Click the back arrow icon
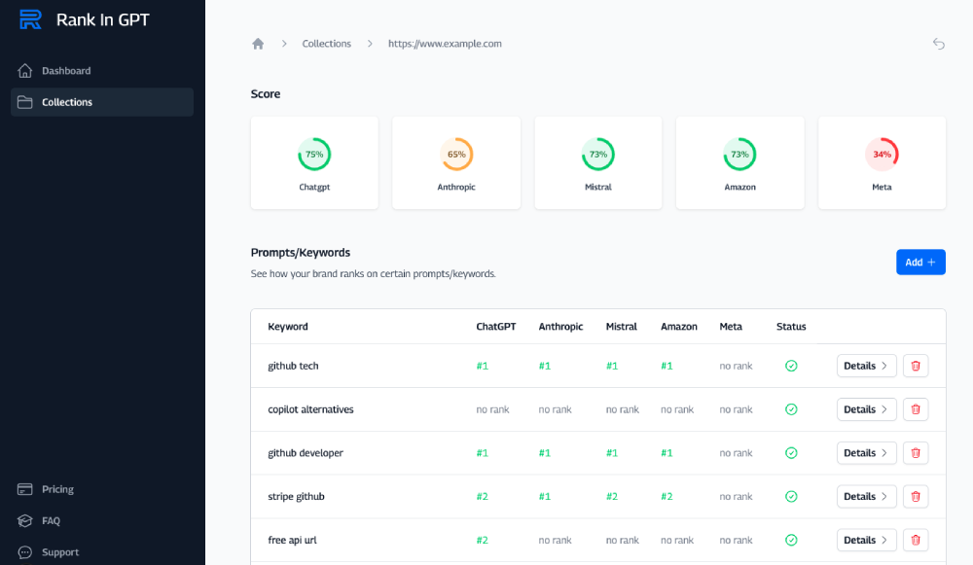This screenshot has height=565, width=973. 938,44
